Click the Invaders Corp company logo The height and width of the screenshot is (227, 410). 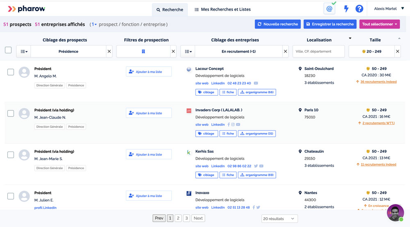[189, 110]
